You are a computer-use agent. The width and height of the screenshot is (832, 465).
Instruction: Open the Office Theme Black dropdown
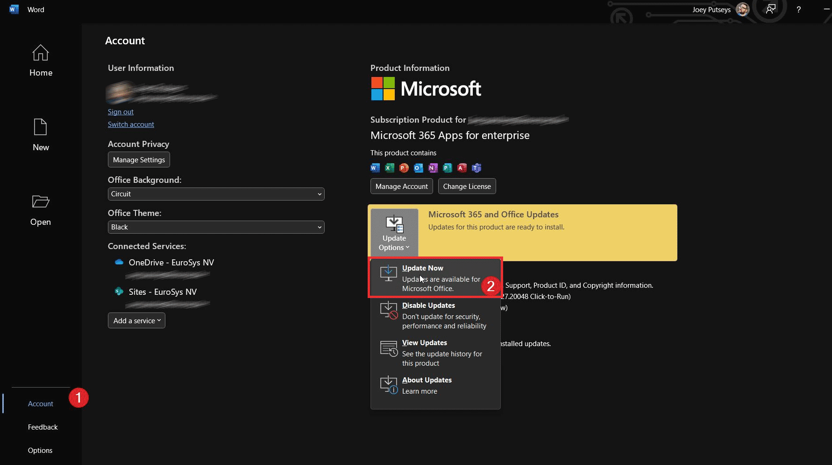coord(216,227)
